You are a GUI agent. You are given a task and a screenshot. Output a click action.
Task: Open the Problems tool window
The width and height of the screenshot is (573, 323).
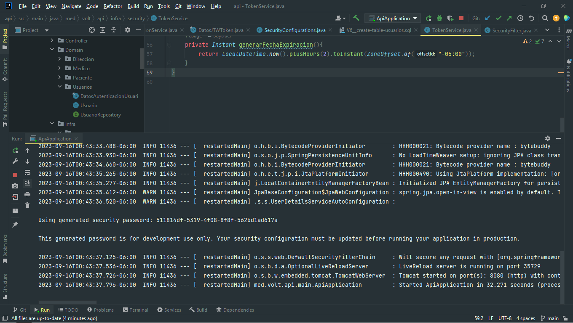pyautogui.click(x=100, y=310)
